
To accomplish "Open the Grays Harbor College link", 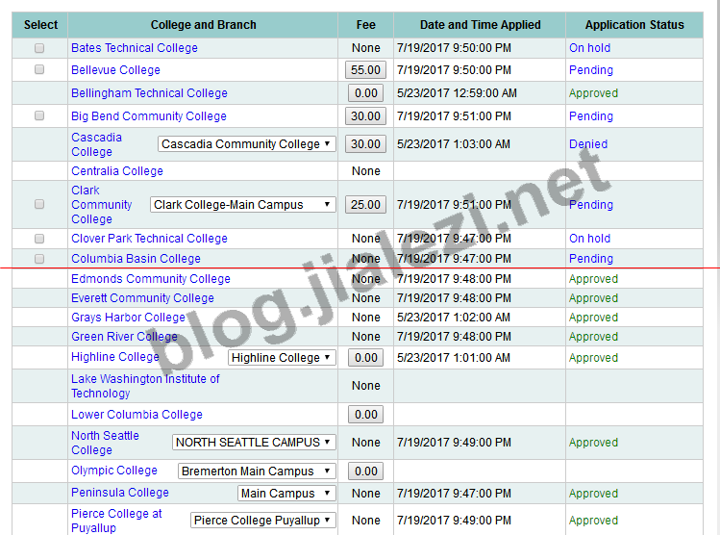I will (x=128, y=318).
